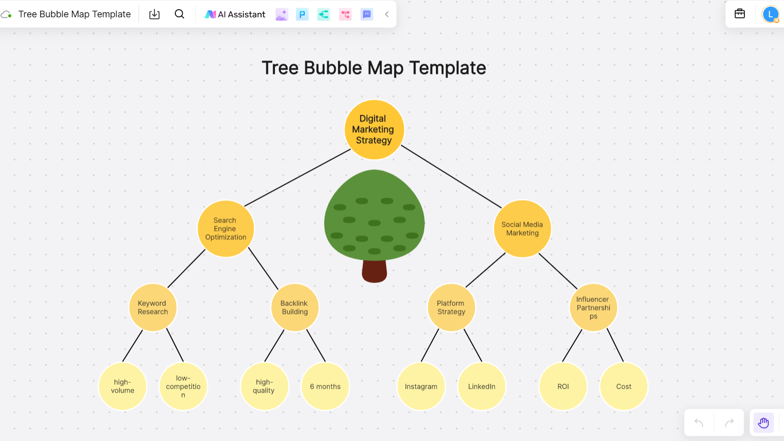Screen dimensions: 784x441
Task: Open the purple AI chat icon
Action: 367,14
